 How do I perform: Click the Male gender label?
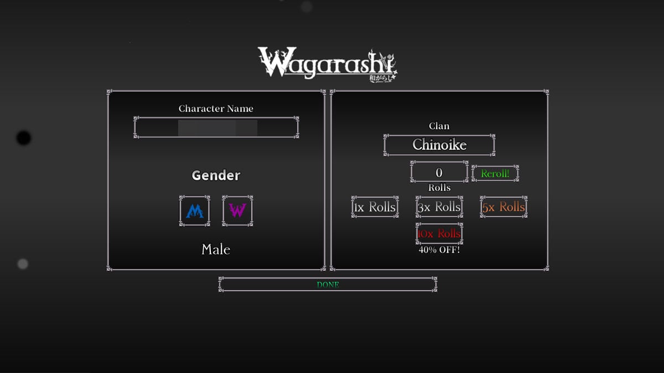[x=216, y=249]
